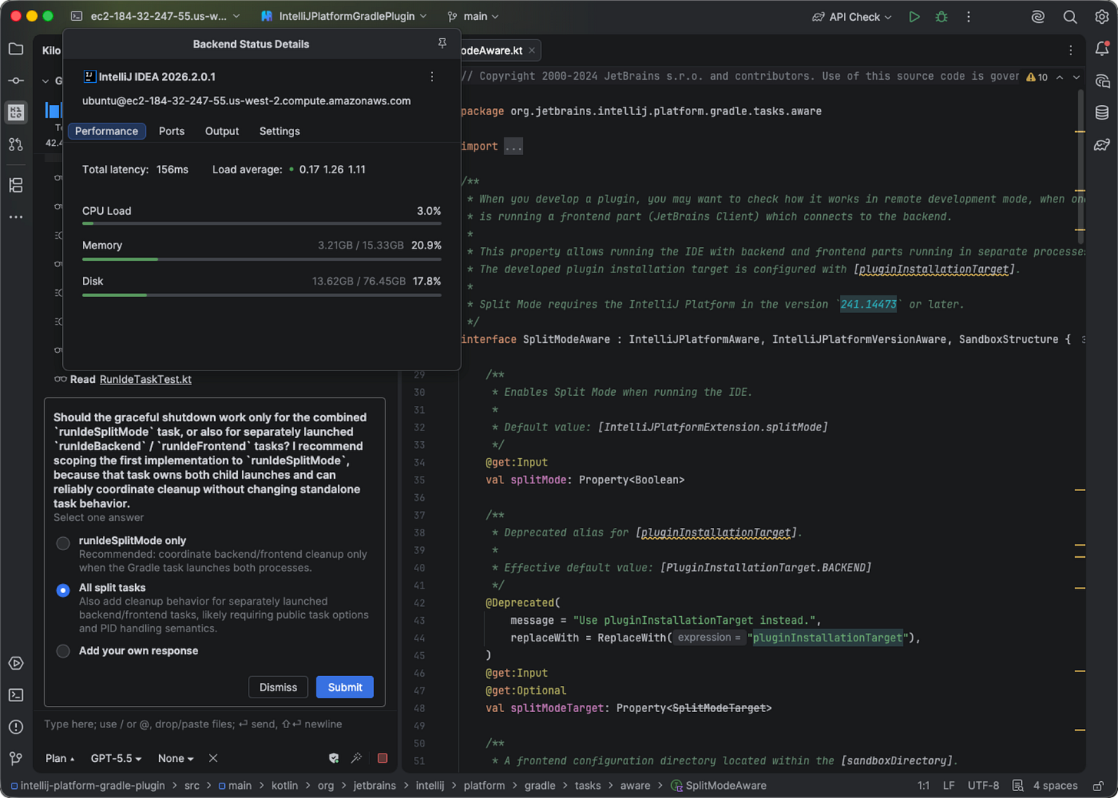
Task: Close the SplitModeAware.kt editor tab
Action: pyautogui.click(x=531, y=51)
